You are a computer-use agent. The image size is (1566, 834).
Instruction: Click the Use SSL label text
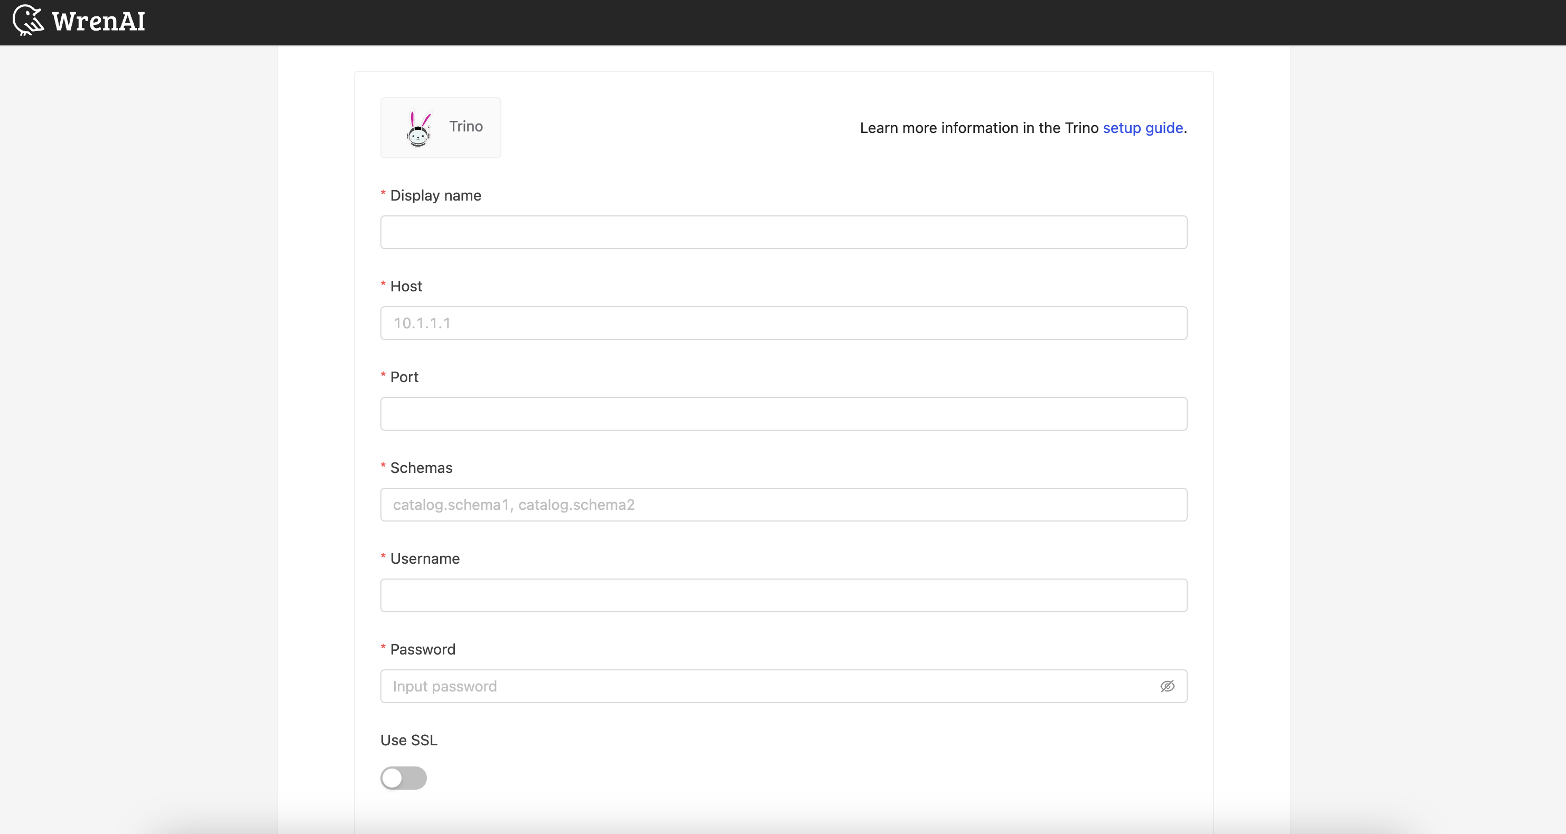coord(409,741)
